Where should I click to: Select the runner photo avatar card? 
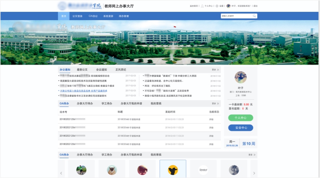tap(81, 170)
